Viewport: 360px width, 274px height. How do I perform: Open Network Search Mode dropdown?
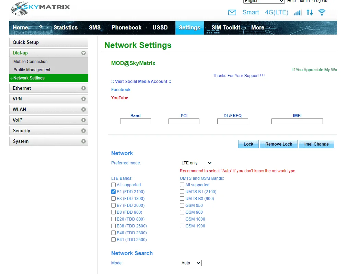pos(190,263)
